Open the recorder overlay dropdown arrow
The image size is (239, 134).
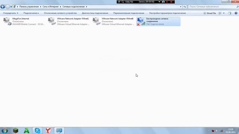tap(159, 2)
